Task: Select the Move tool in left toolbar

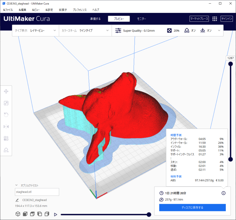Action: point(6,91)
